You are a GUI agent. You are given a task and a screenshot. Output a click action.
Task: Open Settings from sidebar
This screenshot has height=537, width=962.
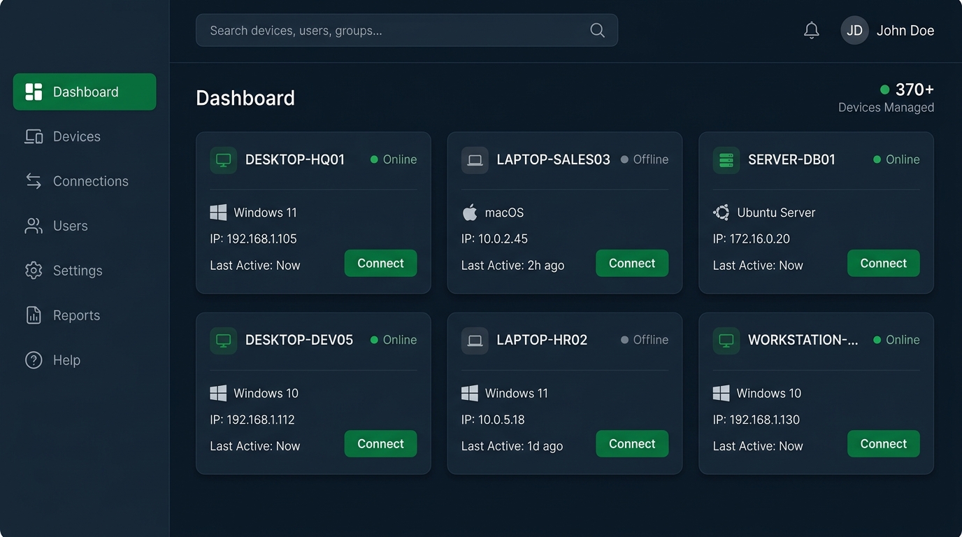coord(85,271)
